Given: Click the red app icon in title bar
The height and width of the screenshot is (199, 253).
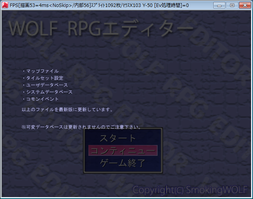Looking at the screenshot, I should pos(5,5).
